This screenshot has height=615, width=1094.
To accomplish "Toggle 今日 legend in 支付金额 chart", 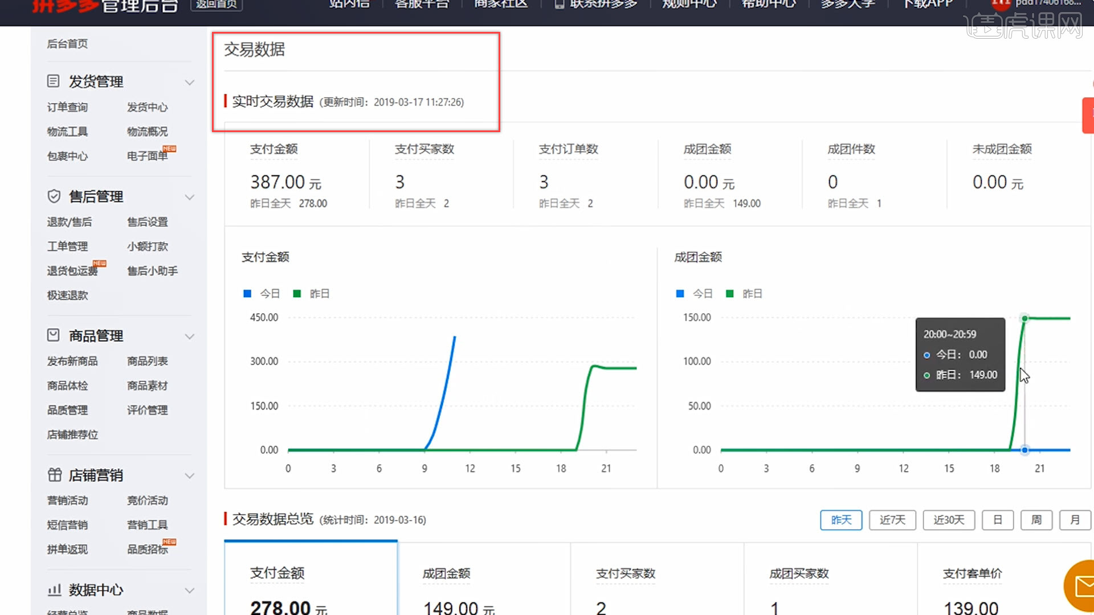I will pyautogui.click(x=262, y=294).
